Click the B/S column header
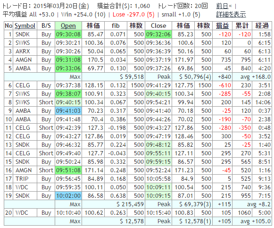 point(46,25)
